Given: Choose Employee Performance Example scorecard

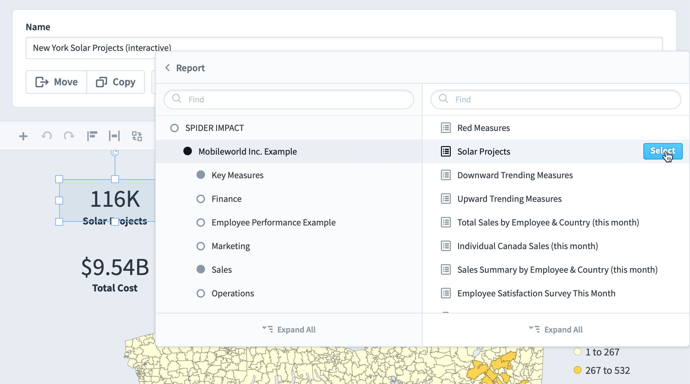Looking at the screenshot, I should 289,222.
